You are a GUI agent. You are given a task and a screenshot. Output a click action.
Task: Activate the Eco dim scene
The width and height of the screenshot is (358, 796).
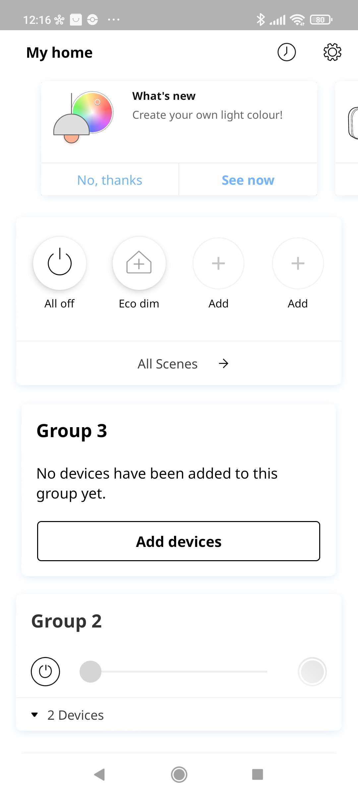click(x=139, y=263)
